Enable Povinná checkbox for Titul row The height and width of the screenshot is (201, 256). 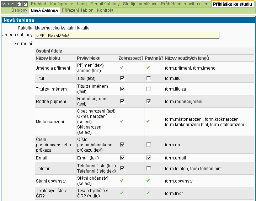click(149, 78)
